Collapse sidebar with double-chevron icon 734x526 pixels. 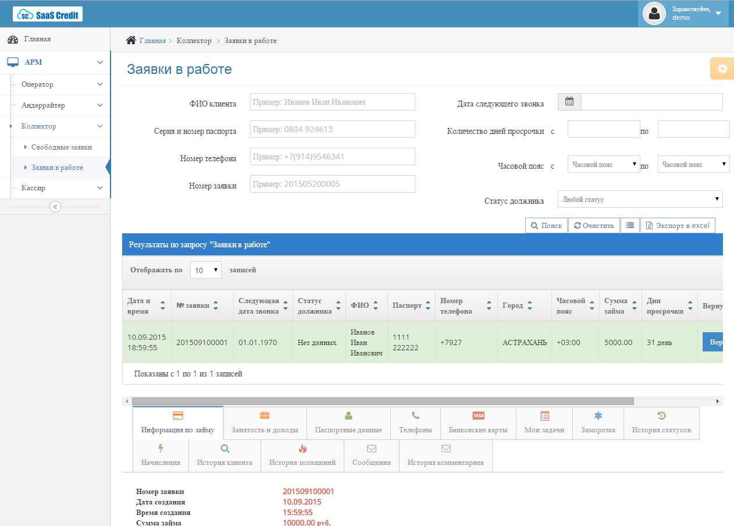pyautogui.click(x=55, y=207)
